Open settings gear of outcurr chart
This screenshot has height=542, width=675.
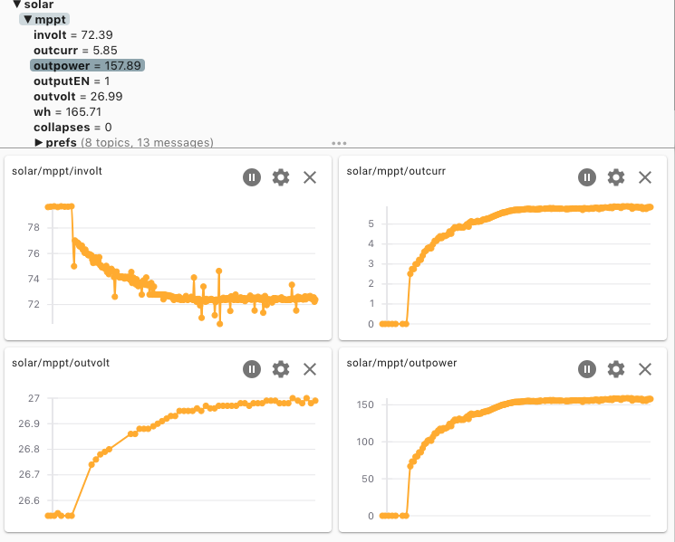point(615,177)
